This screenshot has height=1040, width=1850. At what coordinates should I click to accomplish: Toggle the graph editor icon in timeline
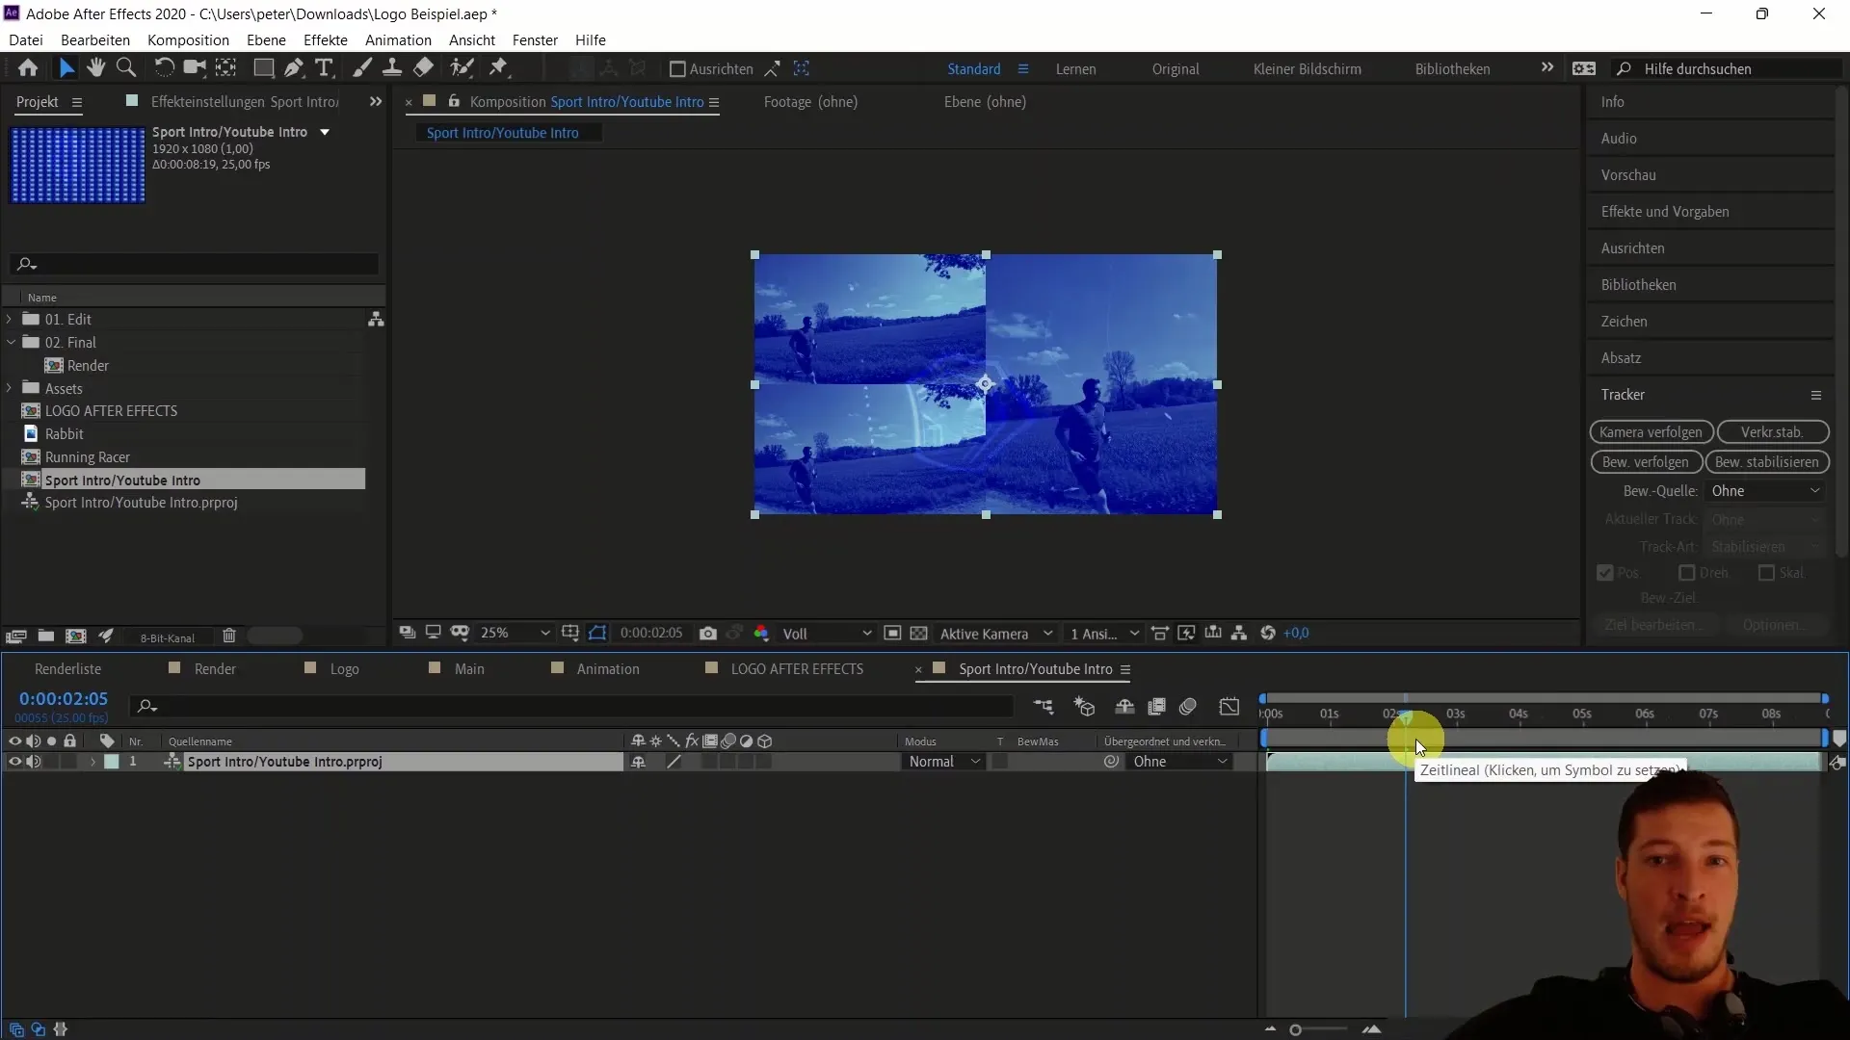(1229, 707)
